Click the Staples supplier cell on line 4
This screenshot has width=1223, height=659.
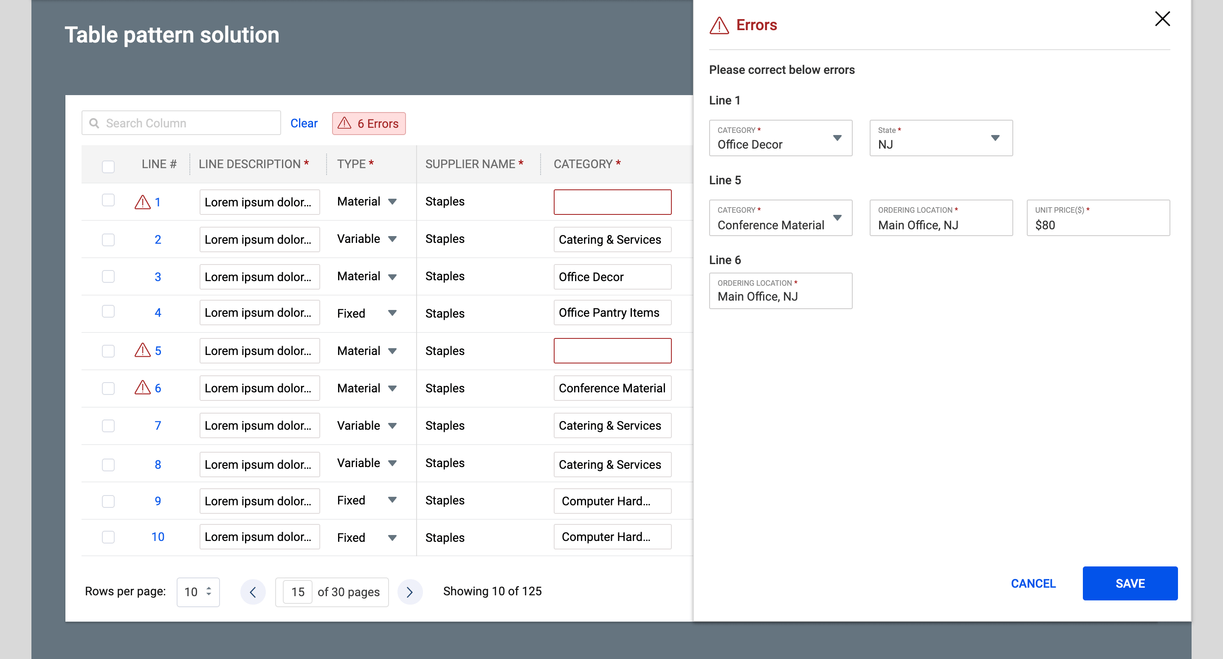(445, 313)
